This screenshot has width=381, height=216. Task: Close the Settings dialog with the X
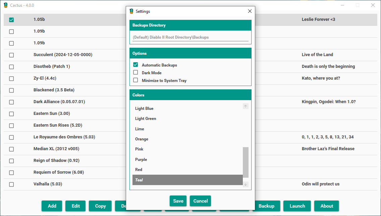point(250,11)
